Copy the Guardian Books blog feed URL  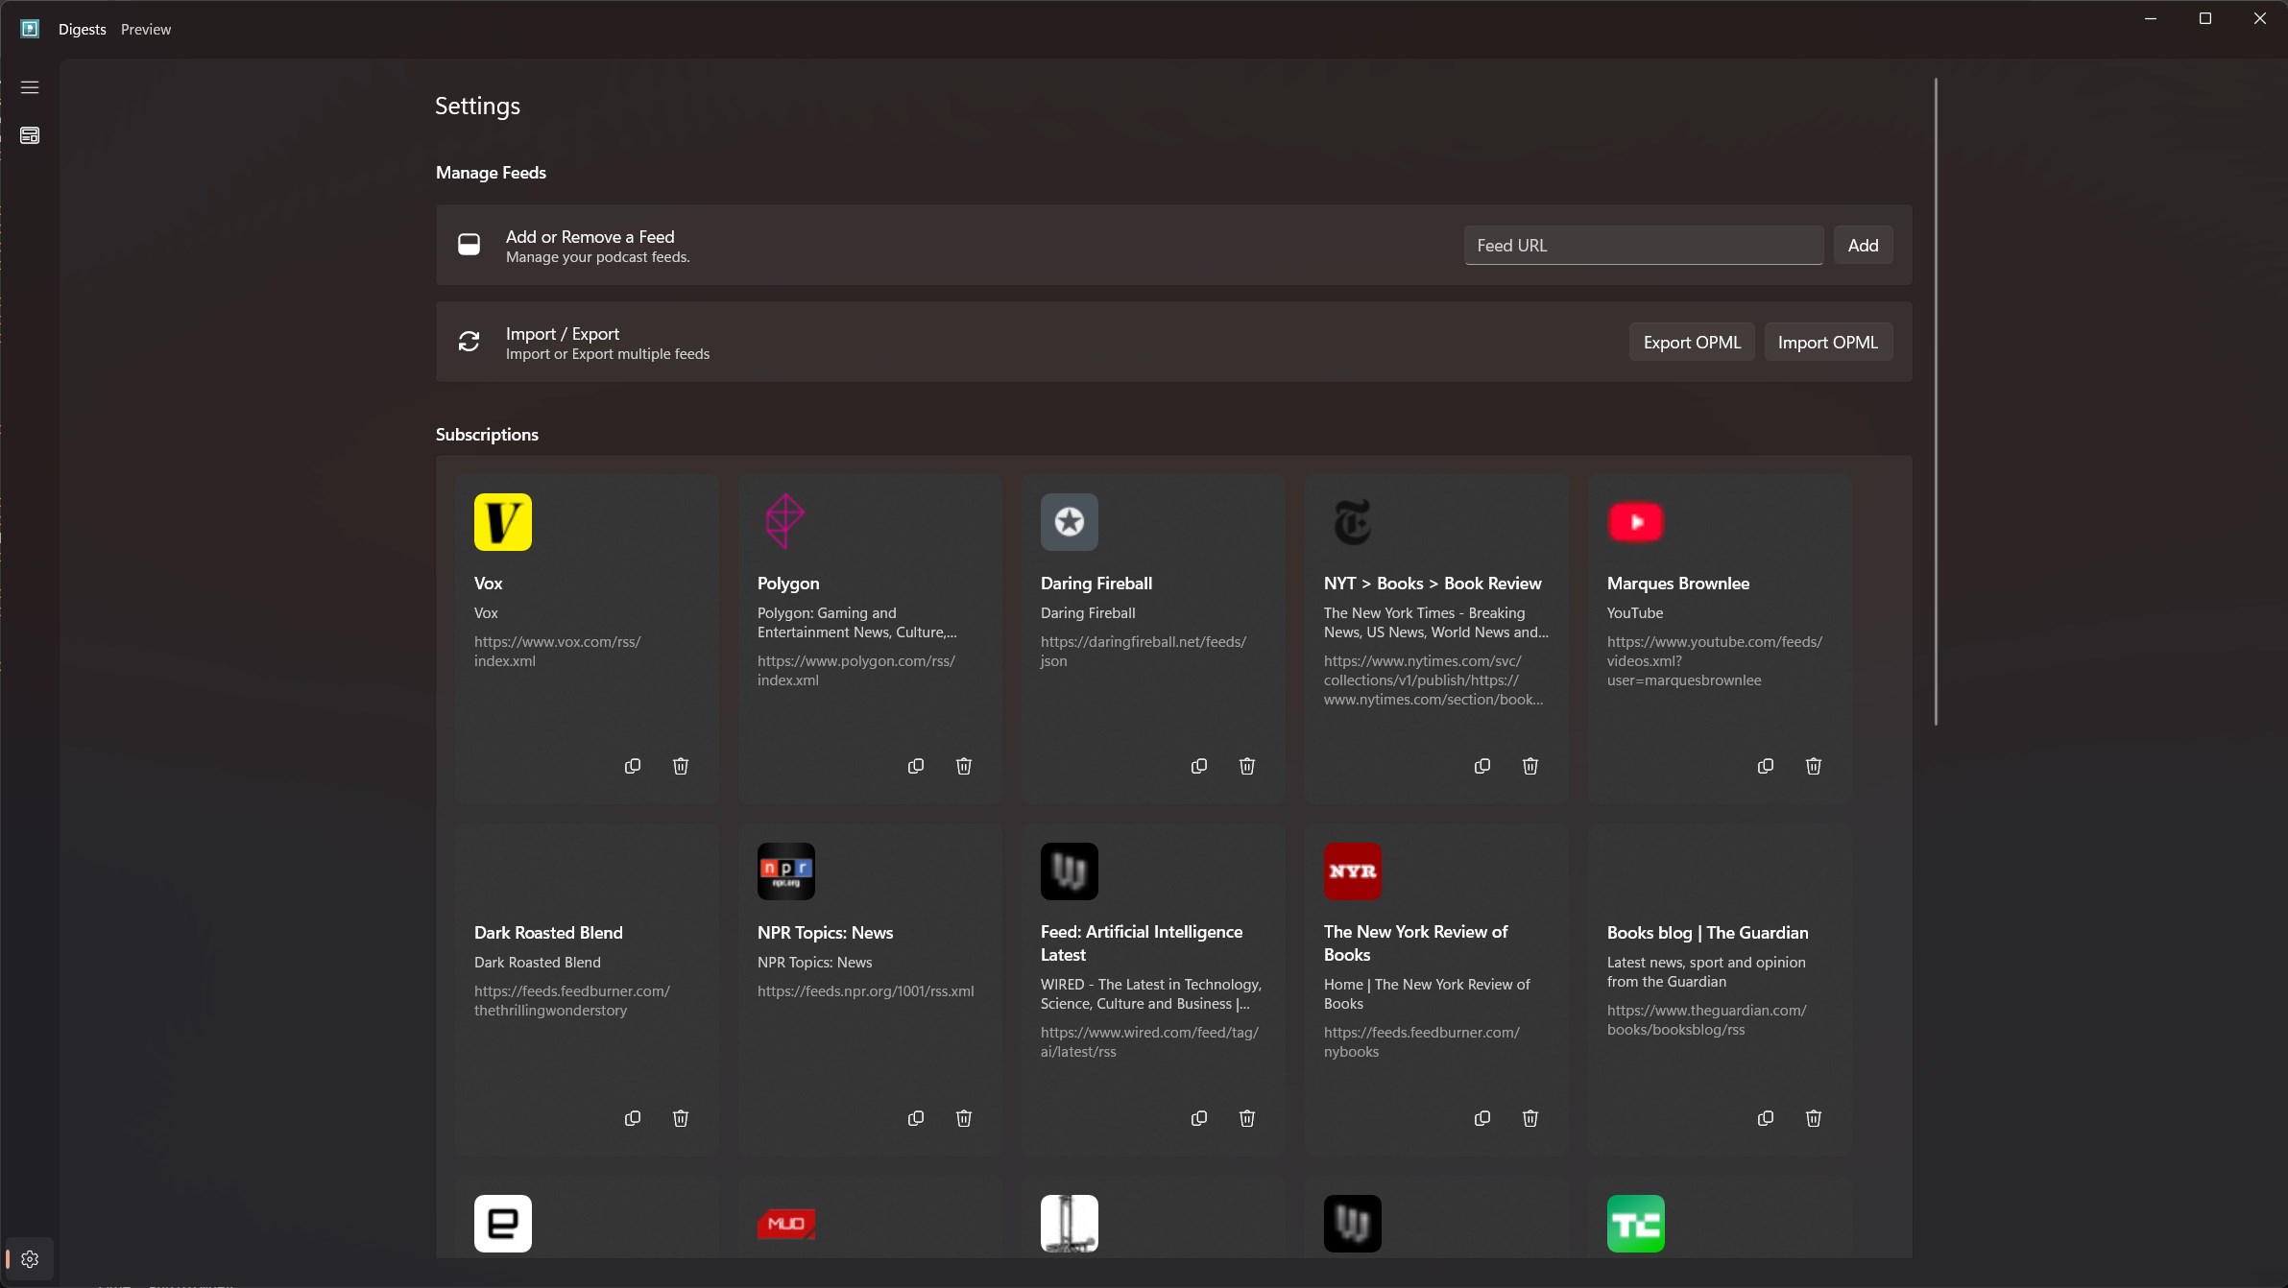1766,1118
